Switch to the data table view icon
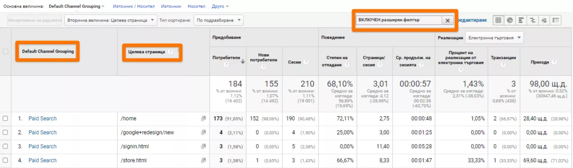Screen dimensions: 573x168 (499, 20)
